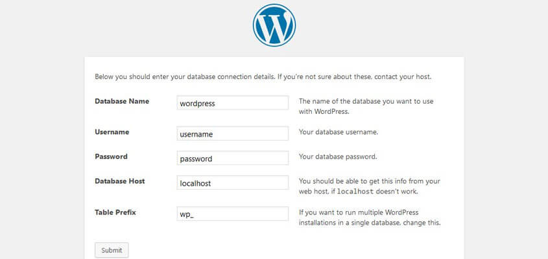Click the 'Your database username.' help text

(x=339, y=132)
